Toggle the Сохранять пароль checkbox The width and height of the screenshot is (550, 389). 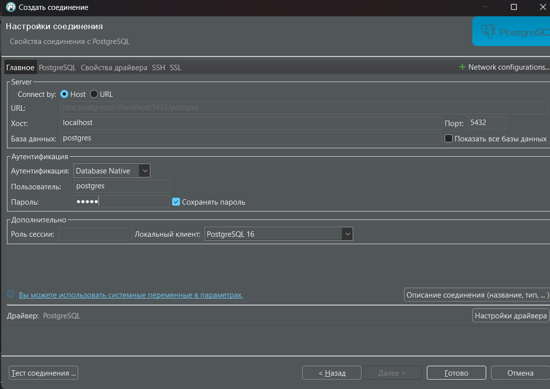click(x=176, y=202)
